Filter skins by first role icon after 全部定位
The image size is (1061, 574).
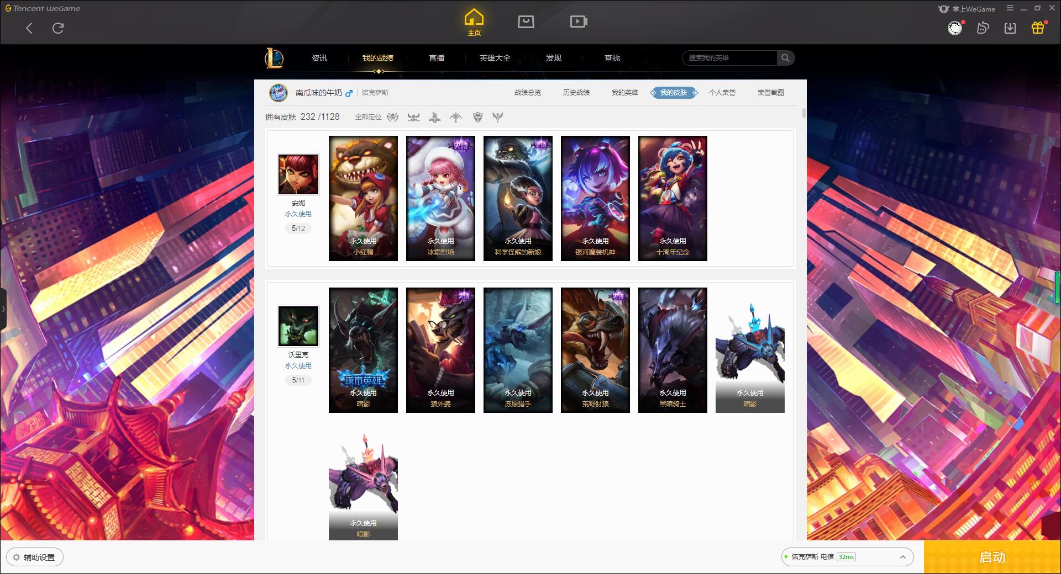(x=393, y=117)
